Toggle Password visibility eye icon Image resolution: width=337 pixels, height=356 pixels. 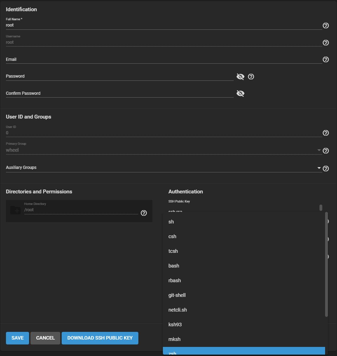240,77
